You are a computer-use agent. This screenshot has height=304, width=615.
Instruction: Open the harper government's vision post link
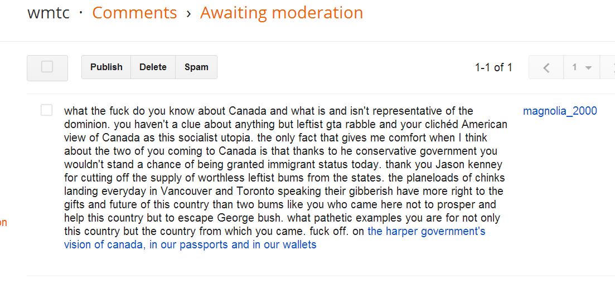tap(426, 231)
